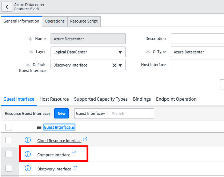Select the Bindings tab
224x177 pixels.
(x=142, y=99)
